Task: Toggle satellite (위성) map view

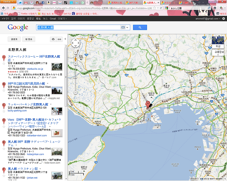Action: coord(218,42)
